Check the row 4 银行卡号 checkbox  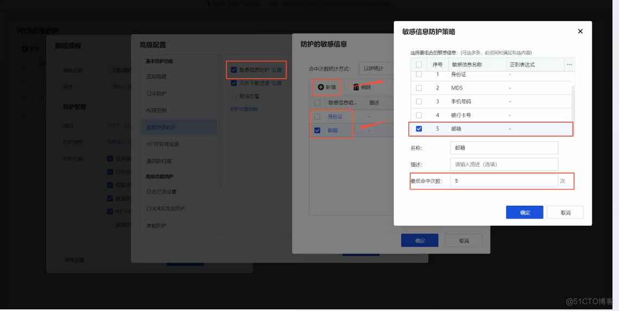(x=419, y=115)
